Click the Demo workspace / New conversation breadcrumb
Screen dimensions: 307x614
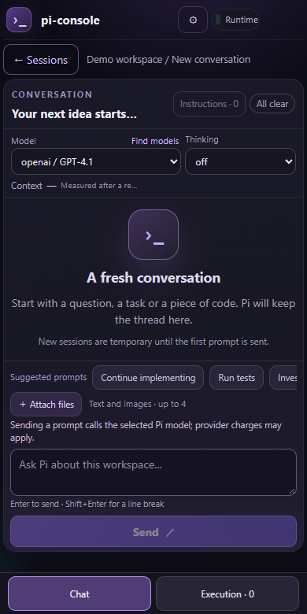[168, 60]
